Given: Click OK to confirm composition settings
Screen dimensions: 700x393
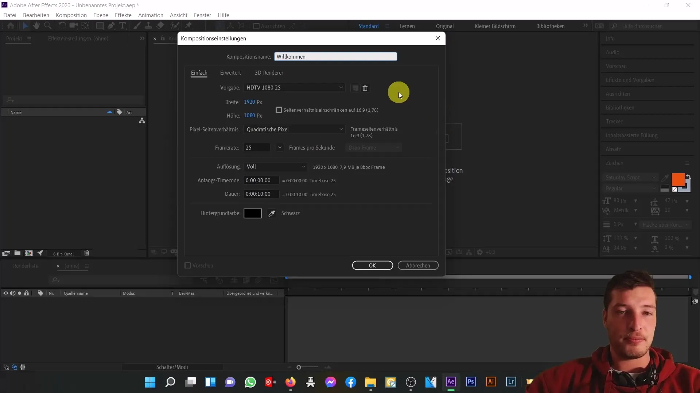Looking at the screenshot, I should click(373, 265).
